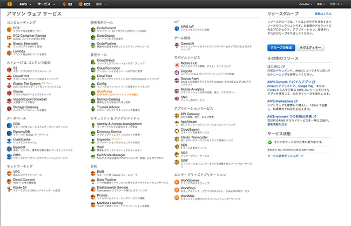Click the CloudFront icon
The width and height of the screenshot is (351, 226).
tap(9, 77)
